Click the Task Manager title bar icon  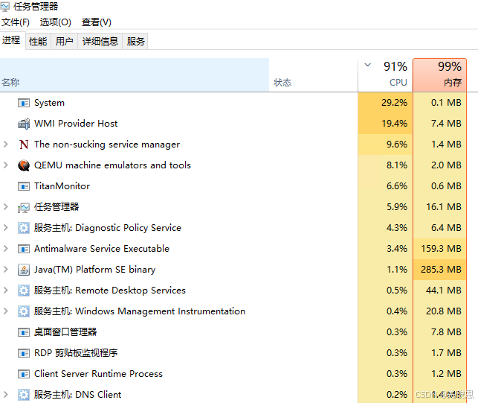click(4, 7)
